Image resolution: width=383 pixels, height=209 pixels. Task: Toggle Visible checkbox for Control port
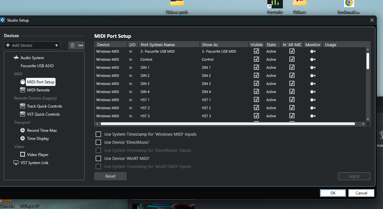(256, 59)
